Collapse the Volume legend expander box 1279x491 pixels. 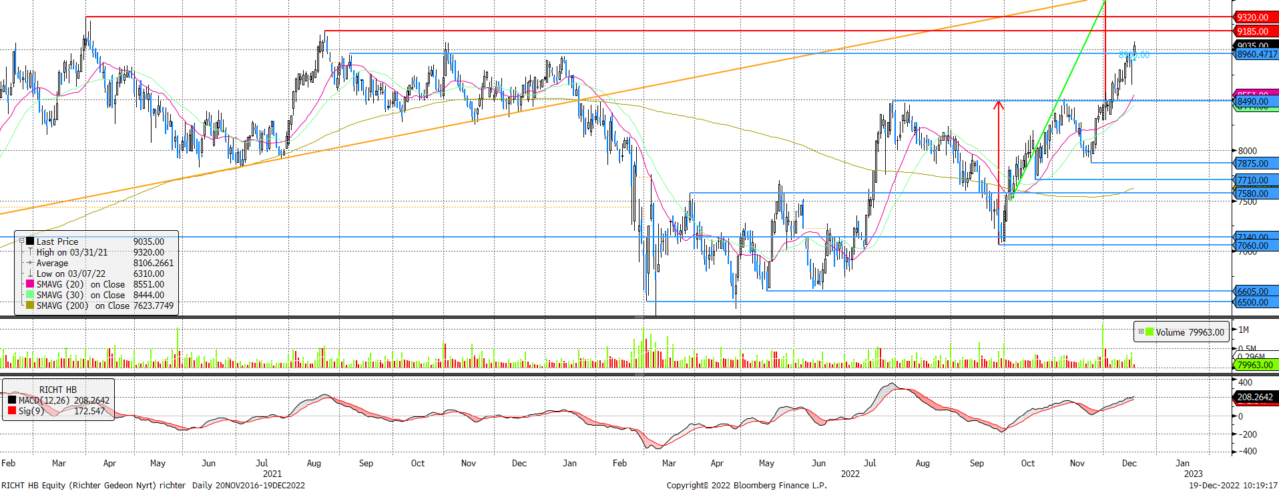pos(1141,332)
